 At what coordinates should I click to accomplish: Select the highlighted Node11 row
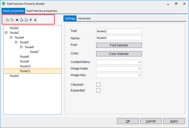pos(32,71)
